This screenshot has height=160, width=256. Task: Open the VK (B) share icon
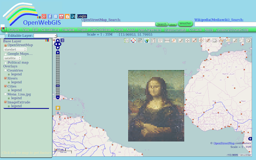click(56, 16)
